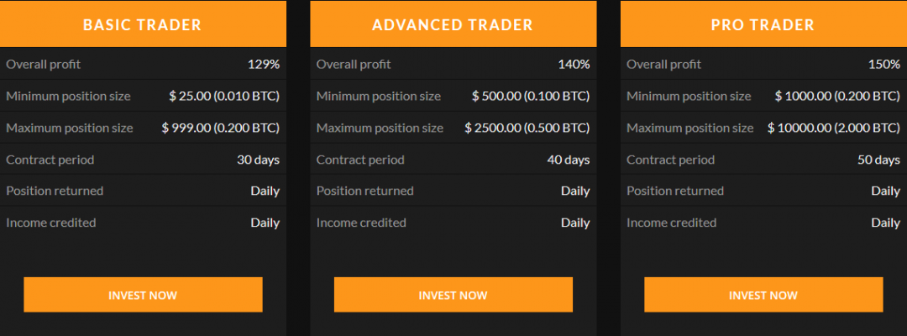Select Invest Now for Pro Trader
907x336 pixels.
point(763,295)
